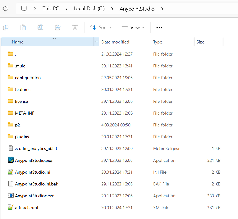Viewport: 238px width, 219px height.
Task: Click the date 4.03.2024 09:50
Action: coord(116,125)
